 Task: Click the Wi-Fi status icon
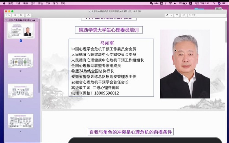(170, 3)
